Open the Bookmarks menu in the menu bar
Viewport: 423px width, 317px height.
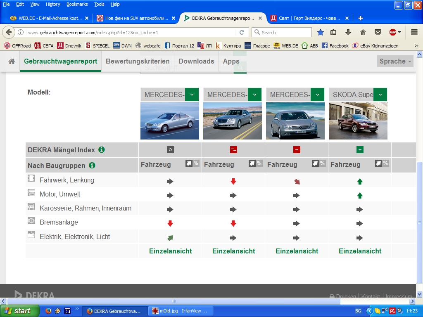point(77,4)
